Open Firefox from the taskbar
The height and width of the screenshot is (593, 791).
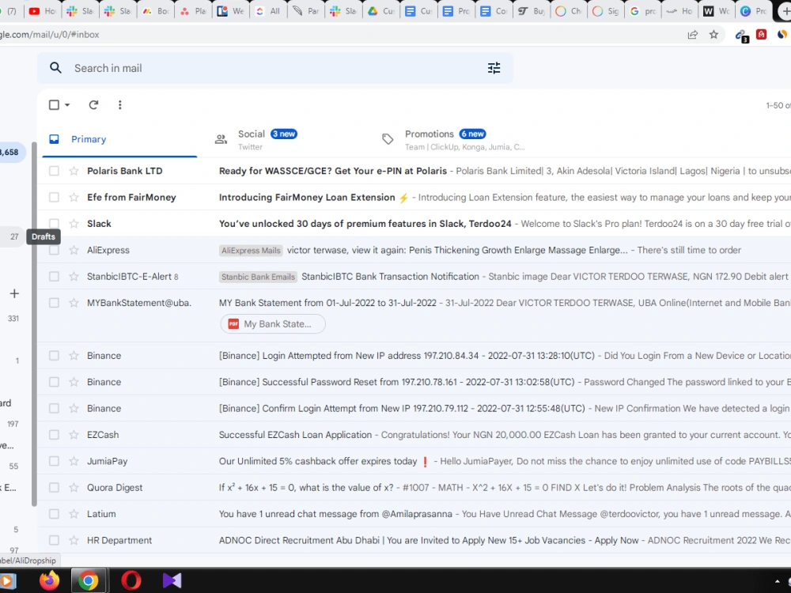tap(49, 580)
